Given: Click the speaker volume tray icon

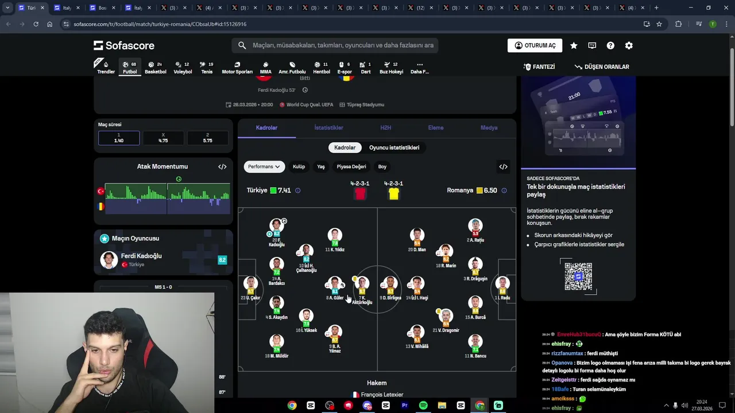Looking at the screenshot, I should pos(684,406).
